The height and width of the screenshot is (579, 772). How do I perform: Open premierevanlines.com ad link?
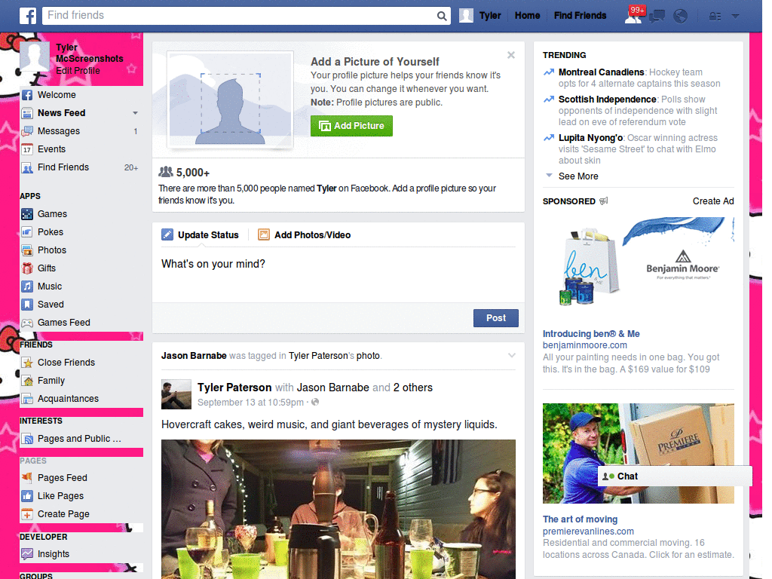588,532
